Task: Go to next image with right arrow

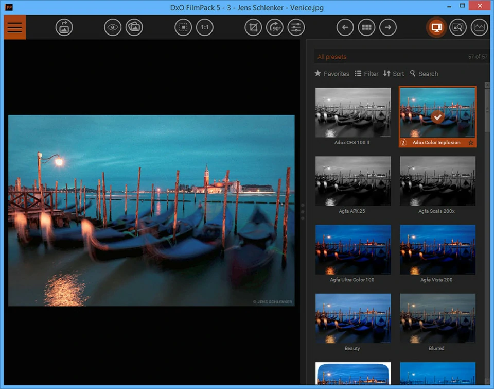Action: click(x=388, y=27)
